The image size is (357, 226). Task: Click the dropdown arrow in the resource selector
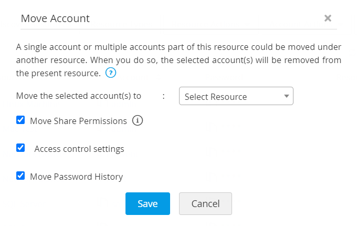click(x=286, y=96)
